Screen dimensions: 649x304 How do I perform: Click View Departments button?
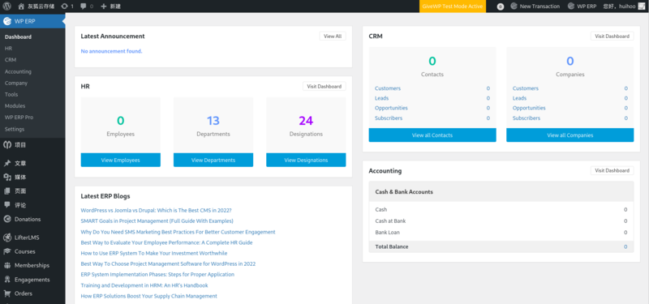coord(213,160)
